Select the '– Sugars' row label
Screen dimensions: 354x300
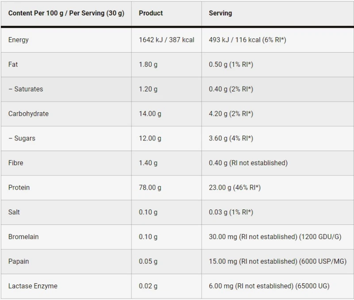click(22, 138)
